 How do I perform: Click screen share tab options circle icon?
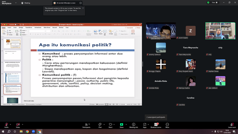pos(80,3)
